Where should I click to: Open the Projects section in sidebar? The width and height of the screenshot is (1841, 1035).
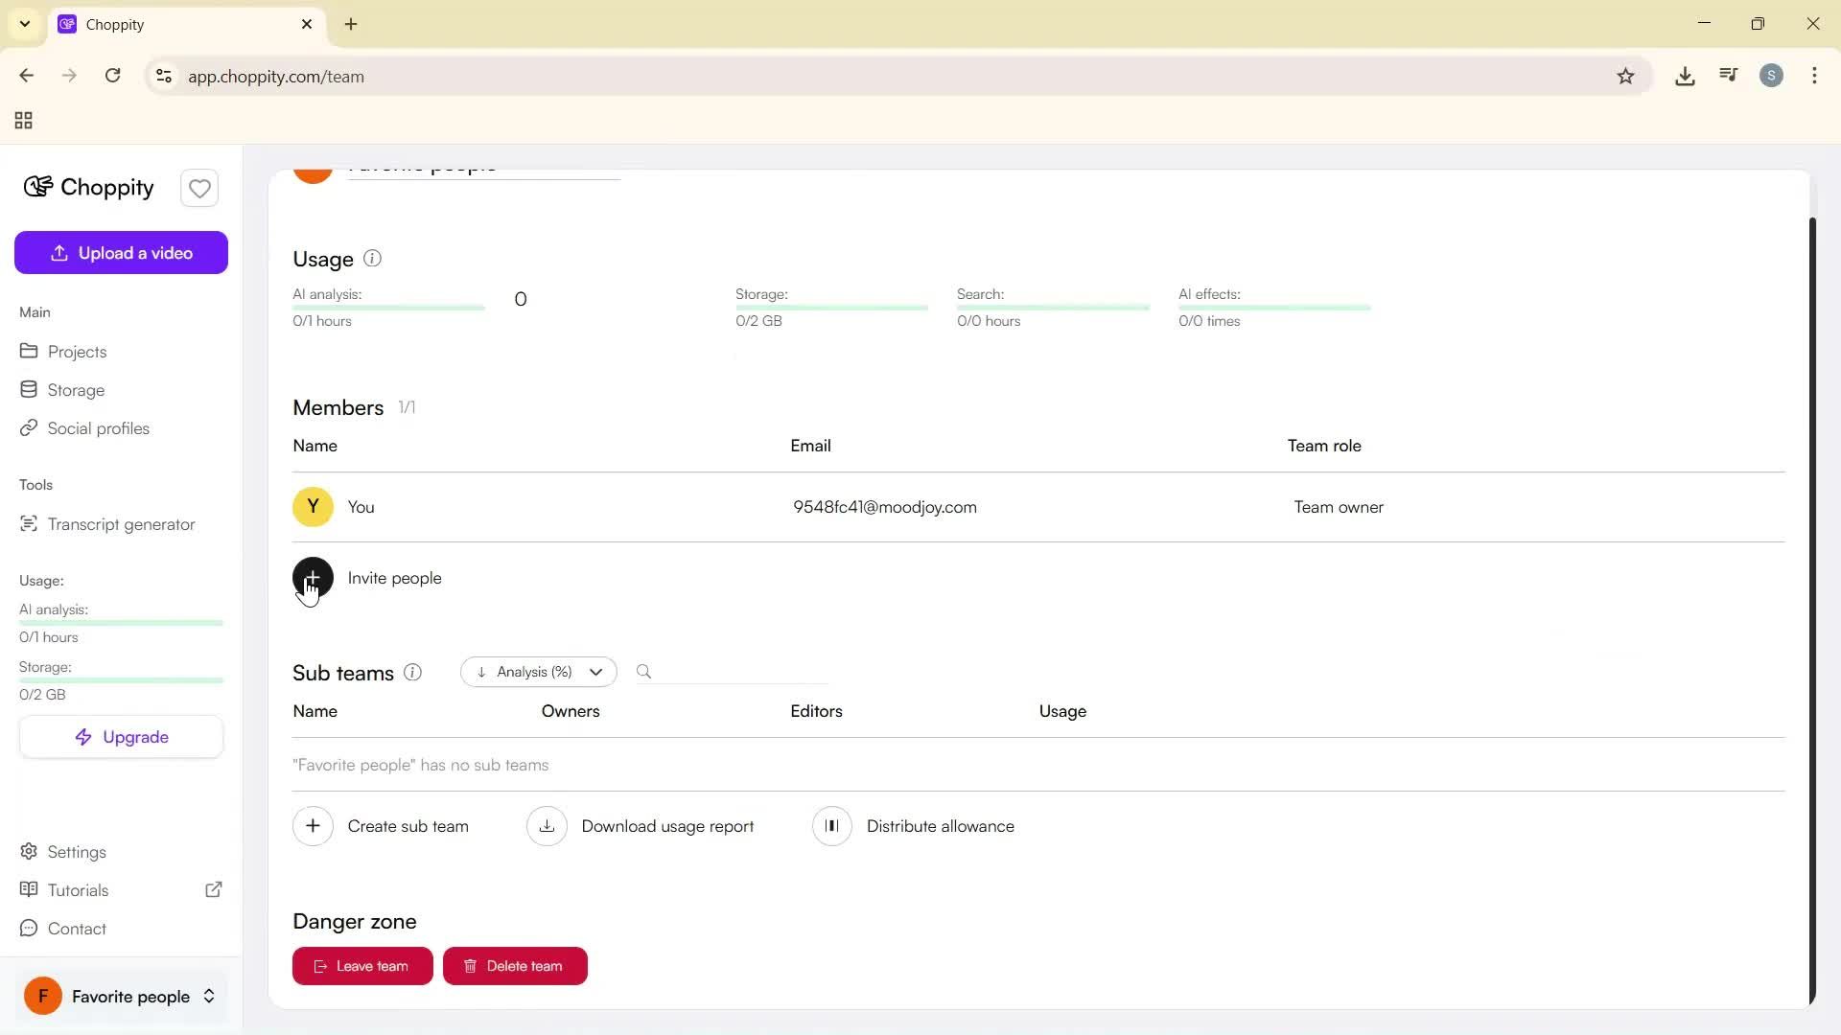pyautogui.click(x=77, y=352)
